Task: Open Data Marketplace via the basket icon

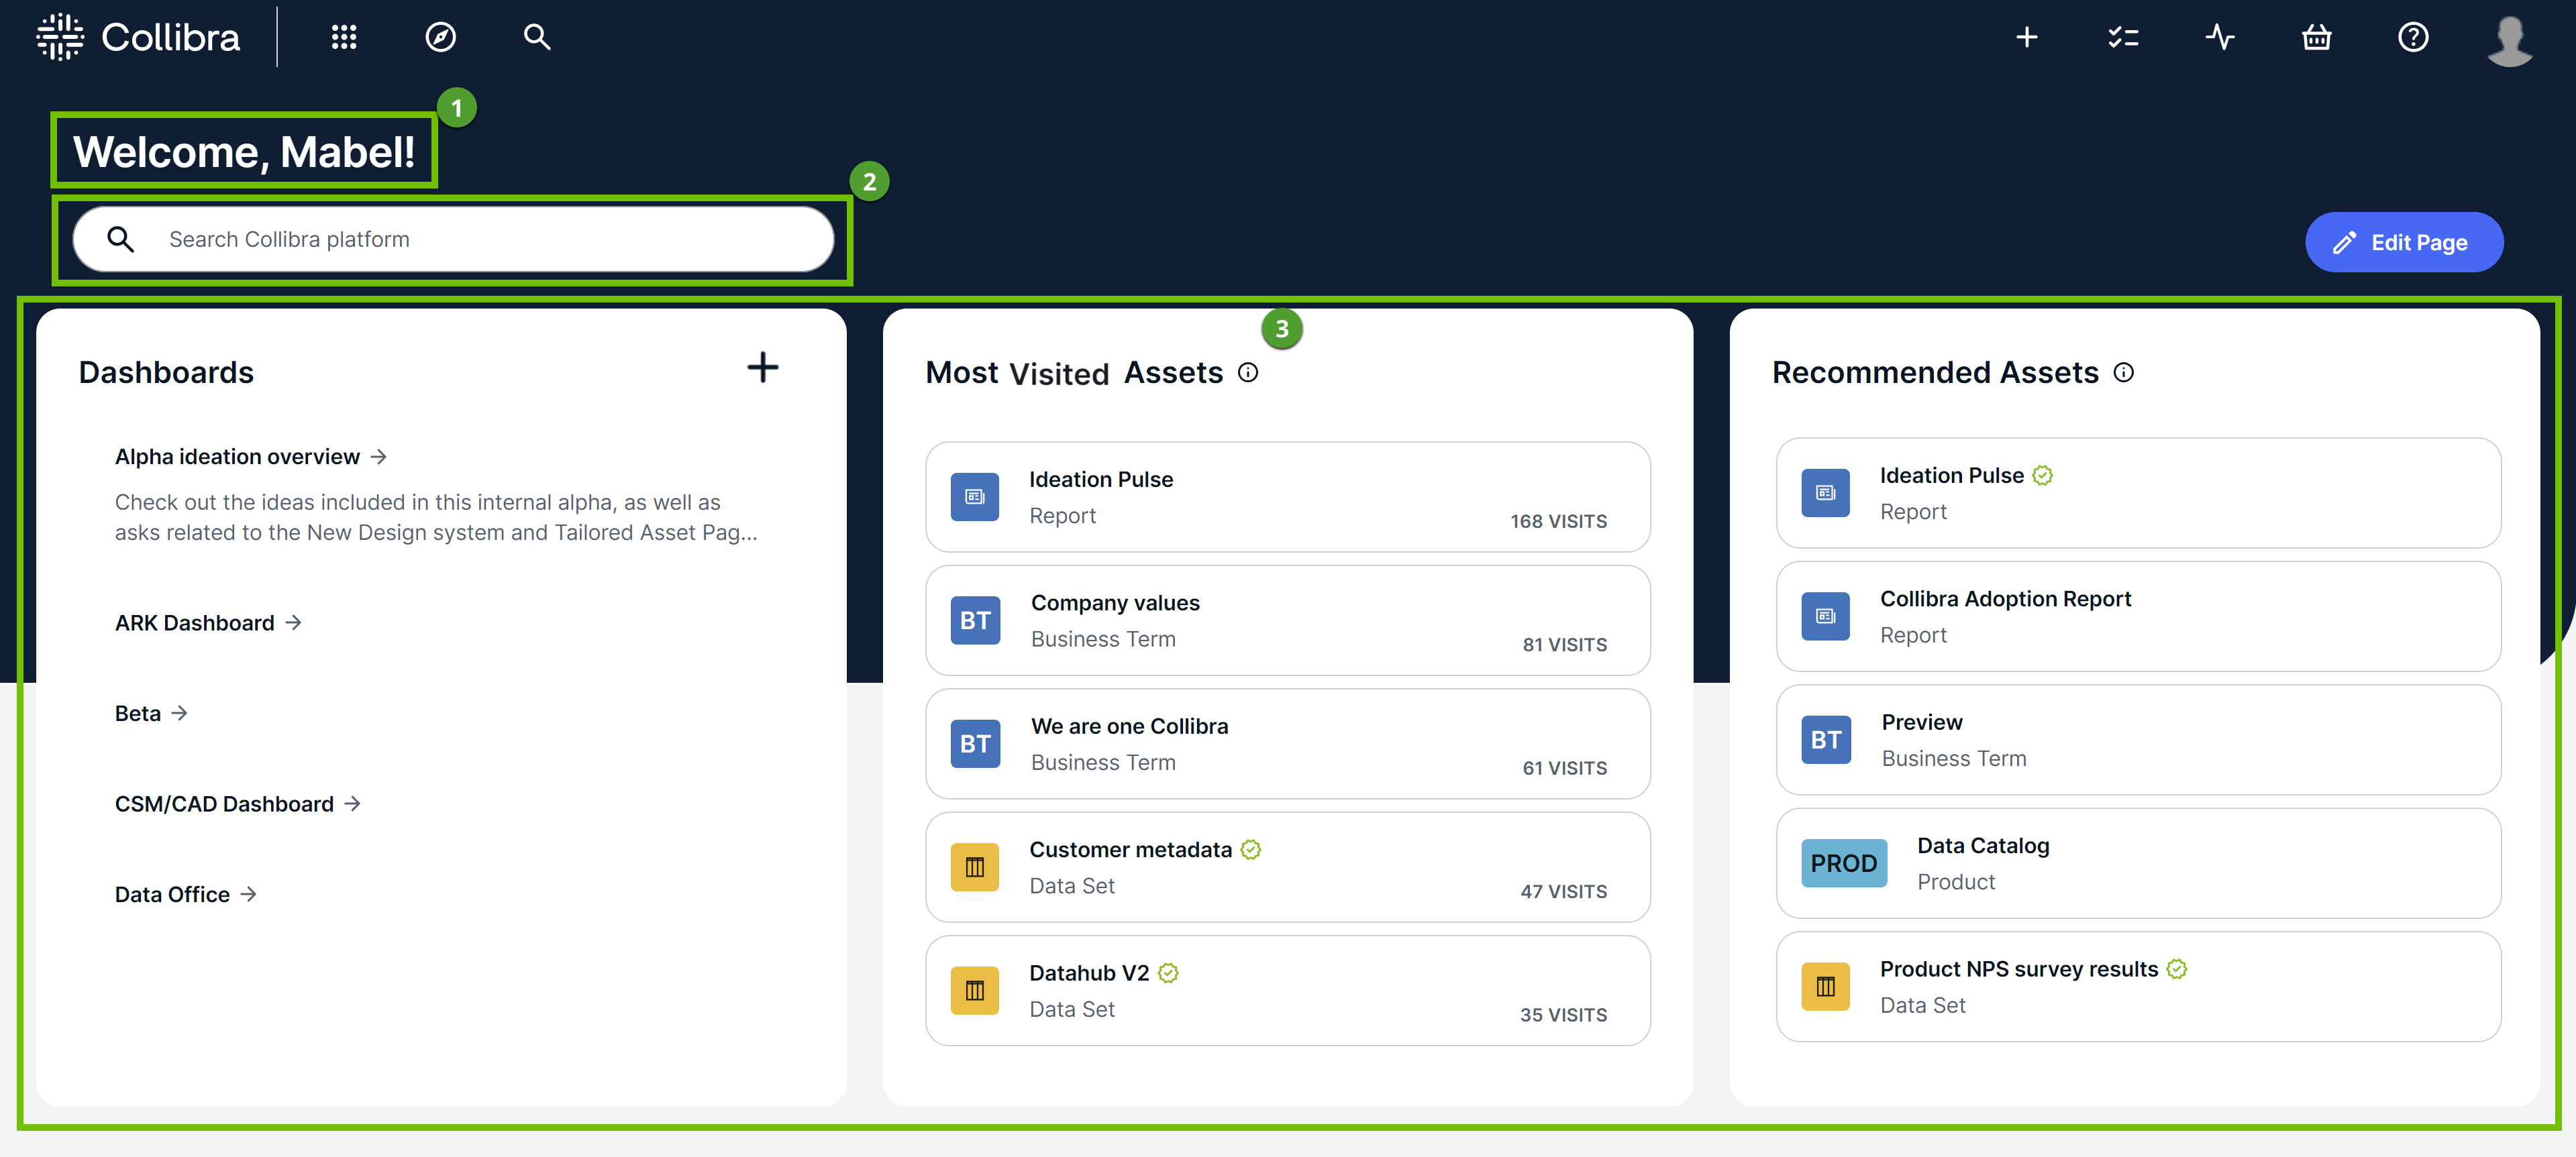Action: click(2316, 37)
